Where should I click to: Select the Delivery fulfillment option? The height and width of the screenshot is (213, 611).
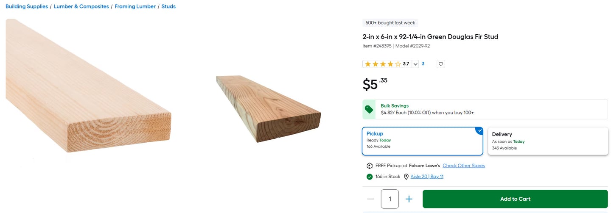(548, 141)
